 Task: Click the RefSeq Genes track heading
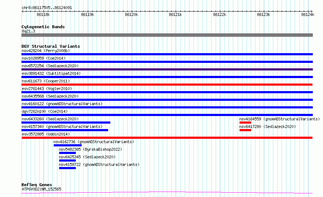pos(37,185)
